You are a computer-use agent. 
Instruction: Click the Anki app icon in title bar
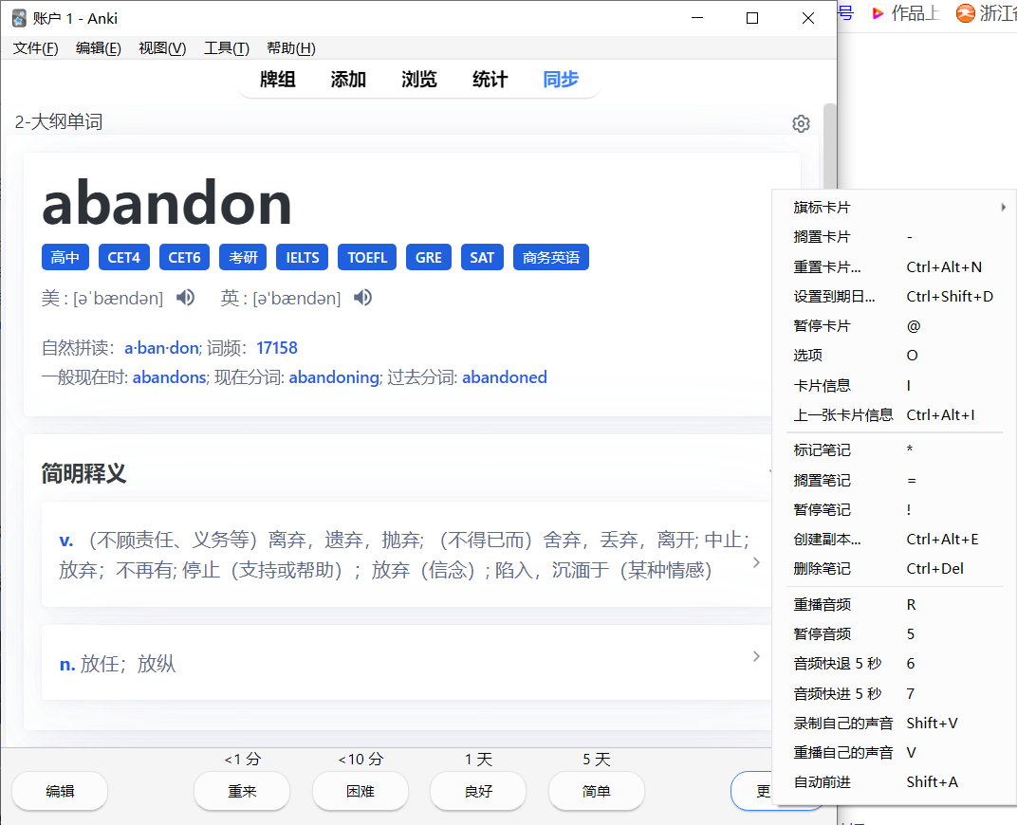(x=19, y=18)
